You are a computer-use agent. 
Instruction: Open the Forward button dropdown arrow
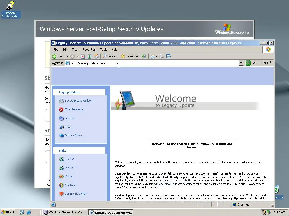[x=78, y=56]
